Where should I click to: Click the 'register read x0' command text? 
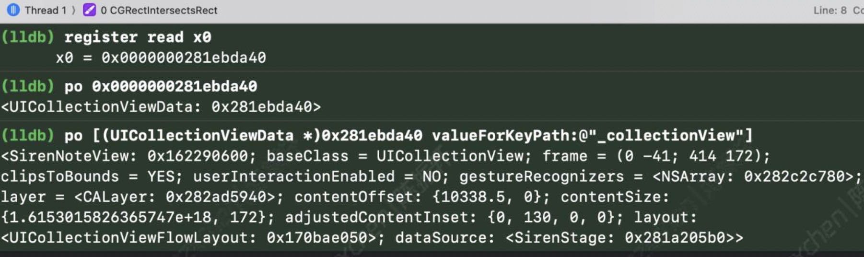point(138,37)
